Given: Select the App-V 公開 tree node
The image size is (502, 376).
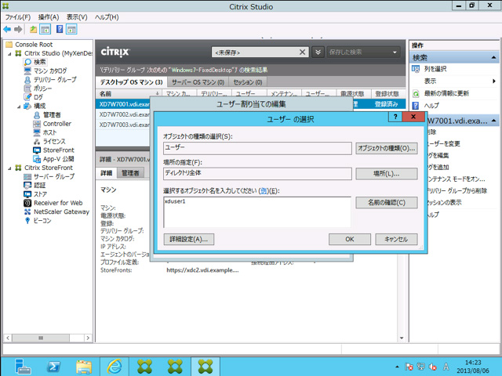Looking at the screenshot, I should [58, 159].
